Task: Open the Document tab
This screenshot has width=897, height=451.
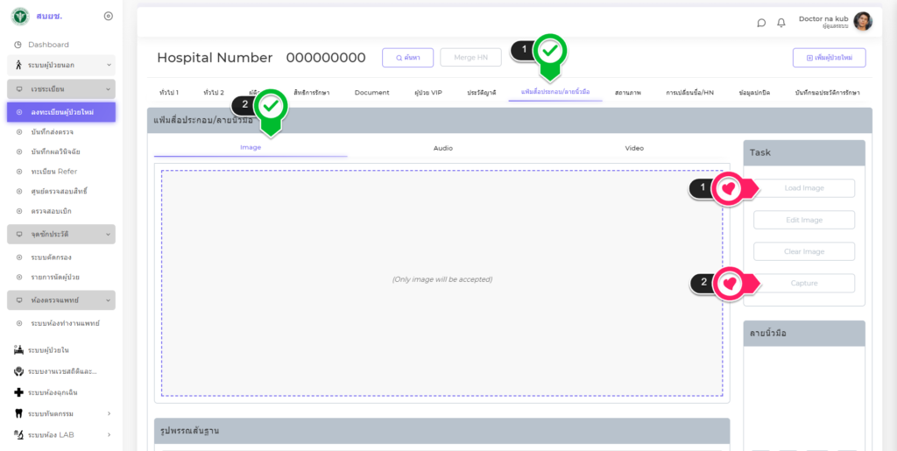Action: (371, 92)
